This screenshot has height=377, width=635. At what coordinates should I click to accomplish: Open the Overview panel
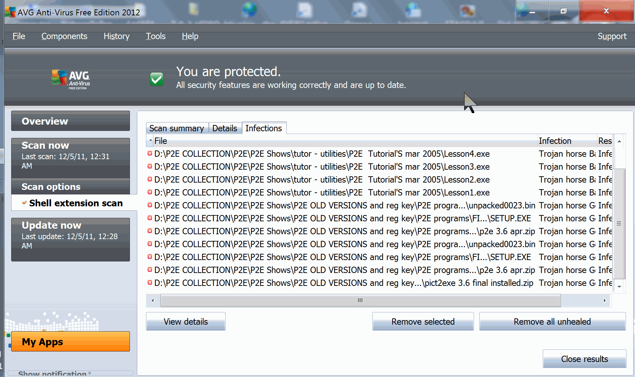[x=71, y=121]
